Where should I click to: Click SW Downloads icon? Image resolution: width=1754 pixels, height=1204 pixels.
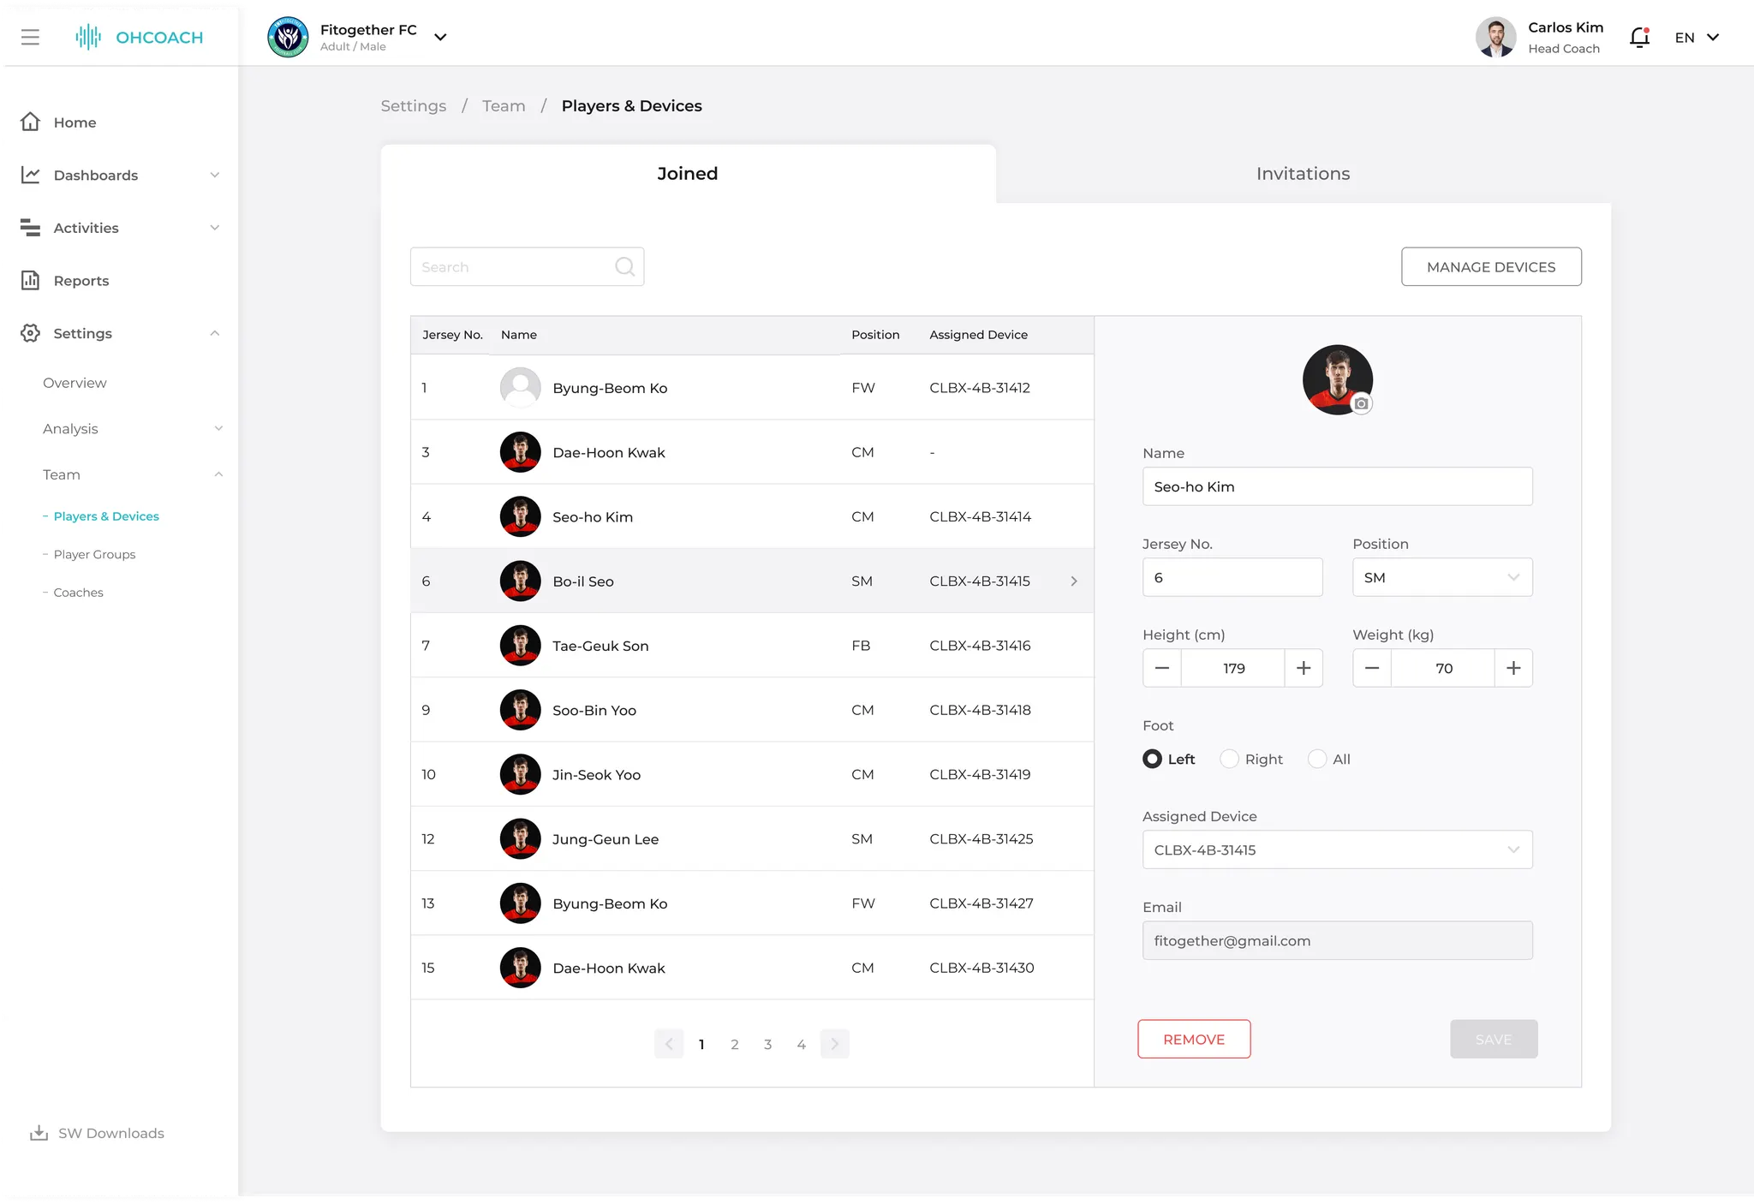click(x=39, y=1133)
